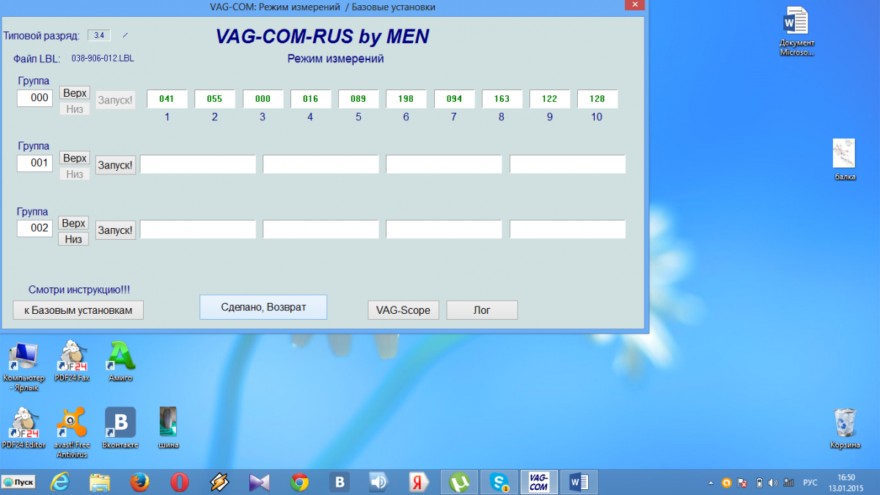Click value field 2 showing 055
This screenshot has width=880, height=495.
coord(215,99)
